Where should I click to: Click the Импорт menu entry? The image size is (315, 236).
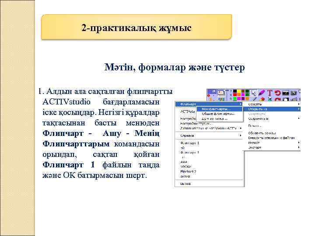(272, 142)
